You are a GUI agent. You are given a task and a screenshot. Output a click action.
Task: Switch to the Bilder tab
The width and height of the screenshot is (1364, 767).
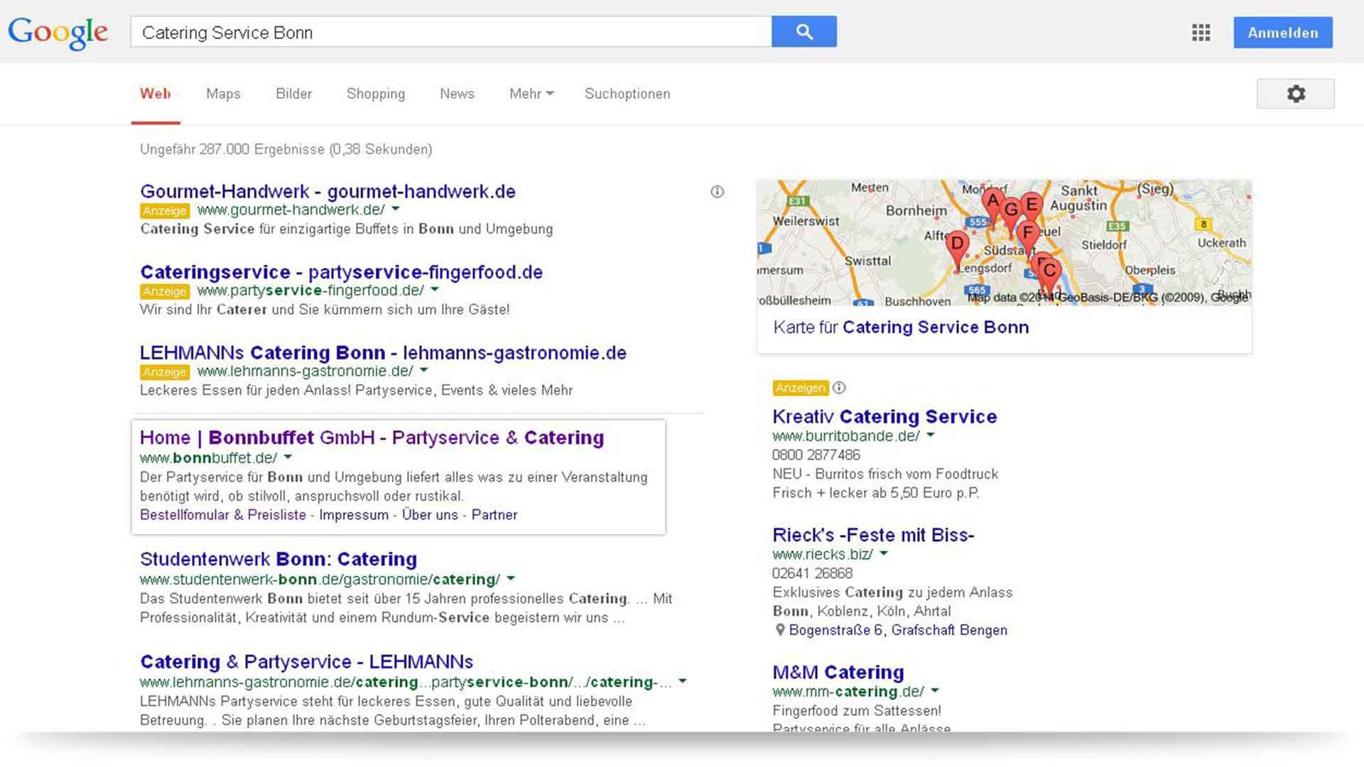click(293, 94)
